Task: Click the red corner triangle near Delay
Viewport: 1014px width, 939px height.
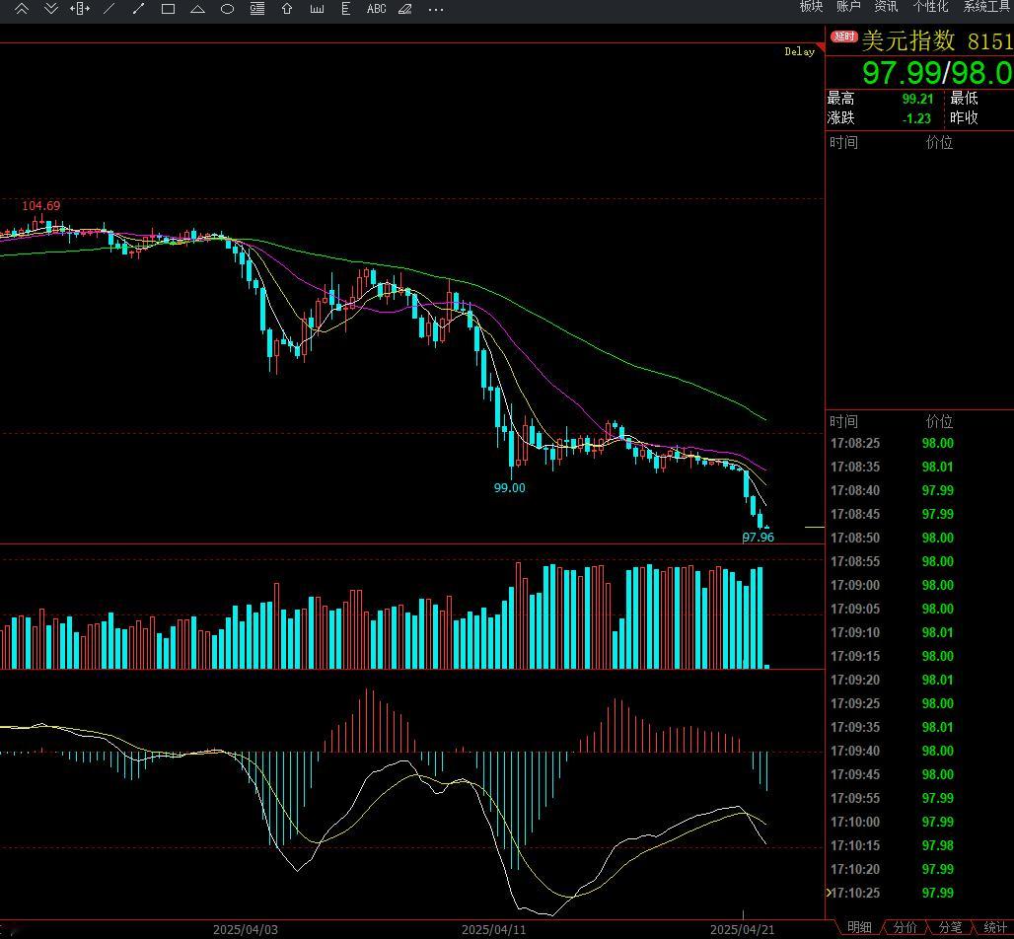Action: 822,47
